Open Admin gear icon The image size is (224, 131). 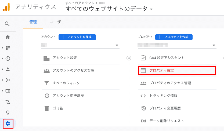coord(8,123)
